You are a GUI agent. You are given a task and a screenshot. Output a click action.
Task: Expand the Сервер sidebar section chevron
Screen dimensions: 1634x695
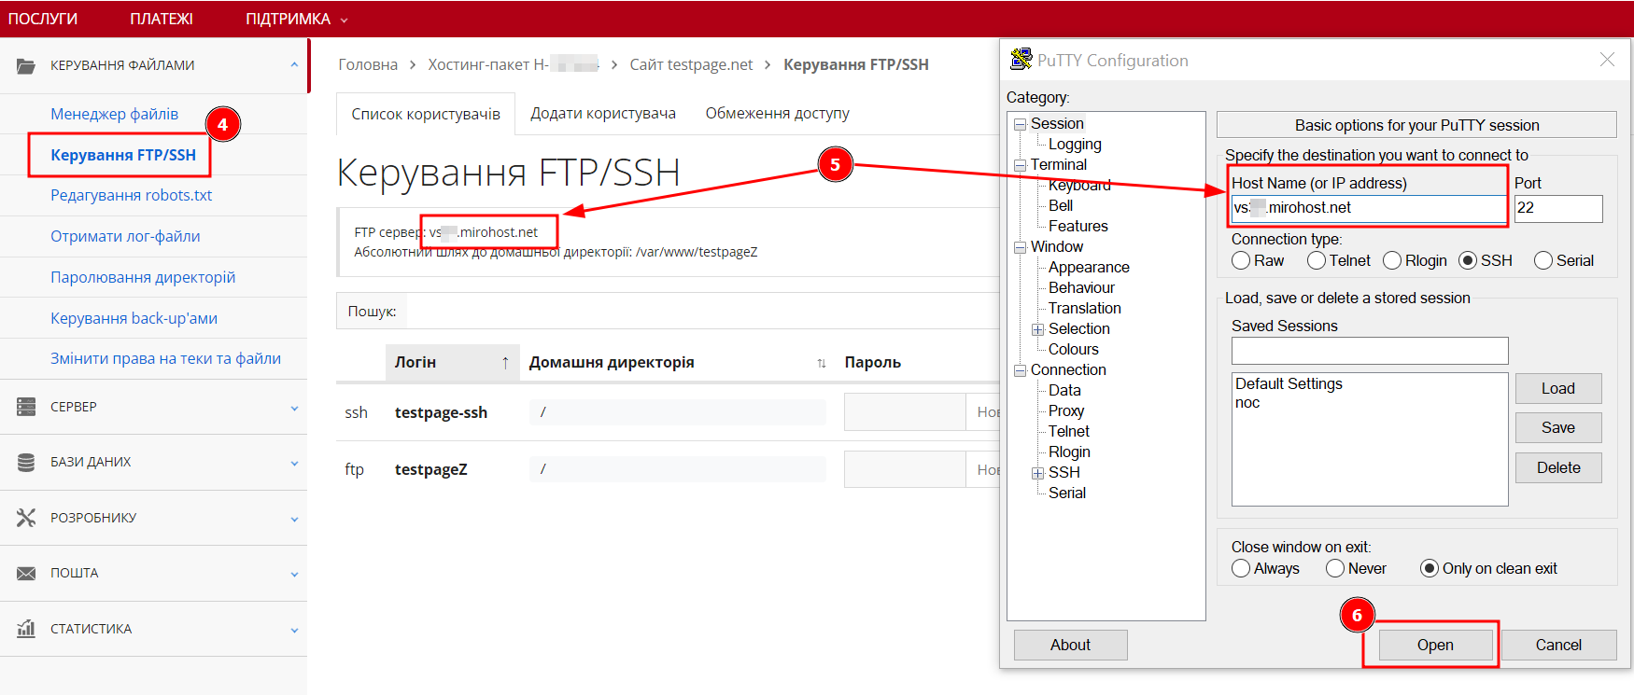(x=294, y=408)
